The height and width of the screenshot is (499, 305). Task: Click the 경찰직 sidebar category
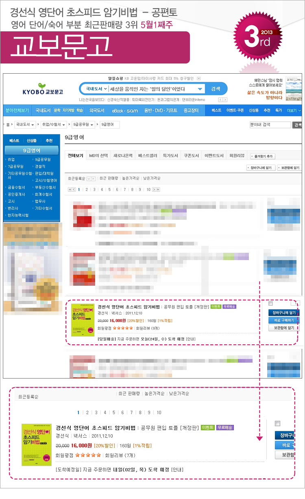(40, 166)
